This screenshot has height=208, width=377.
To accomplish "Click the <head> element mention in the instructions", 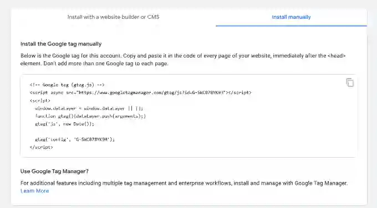I will pyautogui.click(x=337, y=56).
